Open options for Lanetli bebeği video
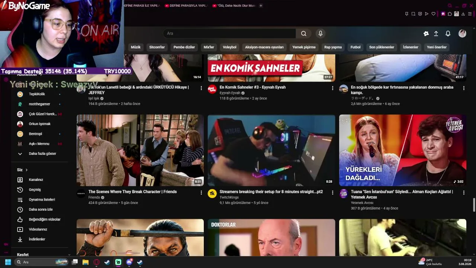476x268 pixels. [x=201, y=88]
